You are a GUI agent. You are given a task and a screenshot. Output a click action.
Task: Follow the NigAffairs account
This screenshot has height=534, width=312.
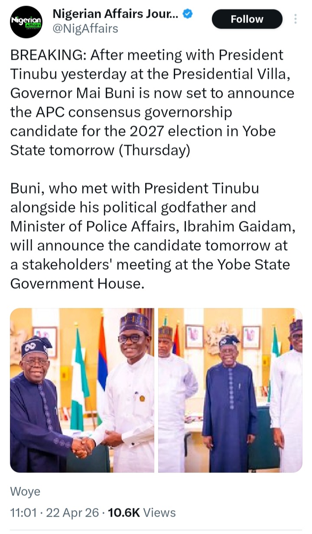tap(247, 19)
